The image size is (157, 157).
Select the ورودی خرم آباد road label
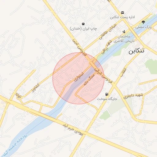73,130
